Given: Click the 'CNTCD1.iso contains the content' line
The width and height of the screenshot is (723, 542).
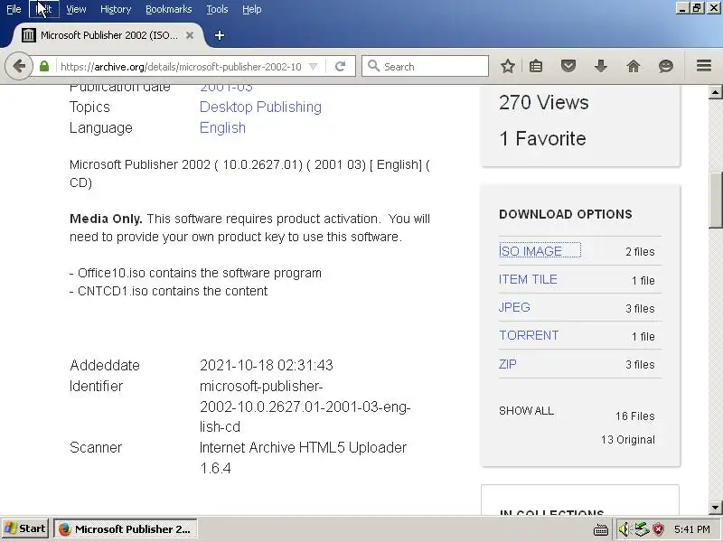Looking at the screenshot, I should tap(168, 291).
